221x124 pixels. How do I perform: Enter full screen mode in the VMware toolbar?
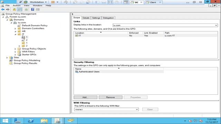pos(110,2)
